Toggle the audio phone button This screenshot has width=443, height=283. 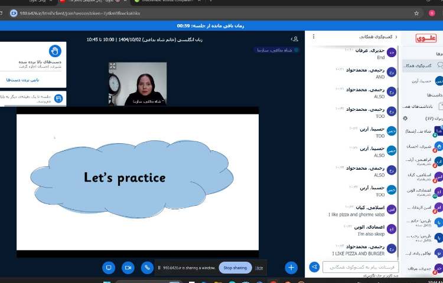pos(146,268)
